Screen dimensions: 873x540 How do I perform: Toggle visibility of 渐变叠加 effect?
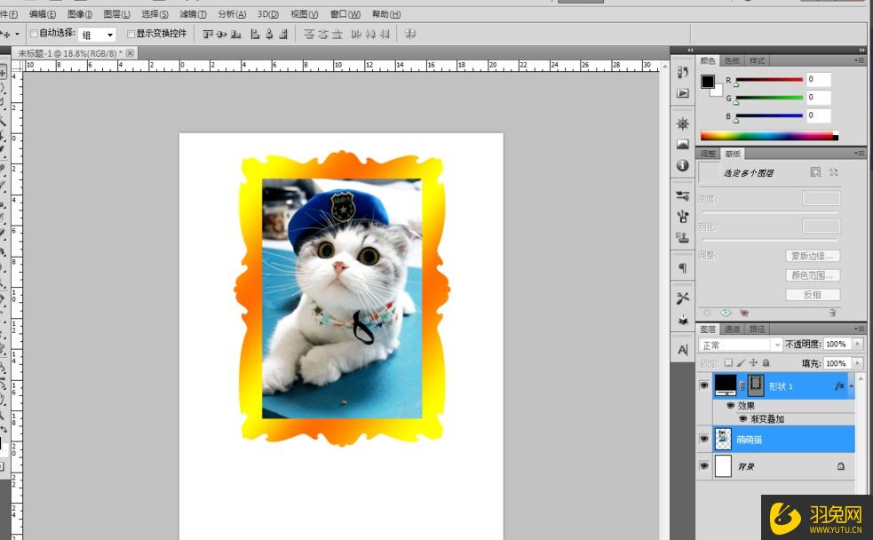coord(742,418)
